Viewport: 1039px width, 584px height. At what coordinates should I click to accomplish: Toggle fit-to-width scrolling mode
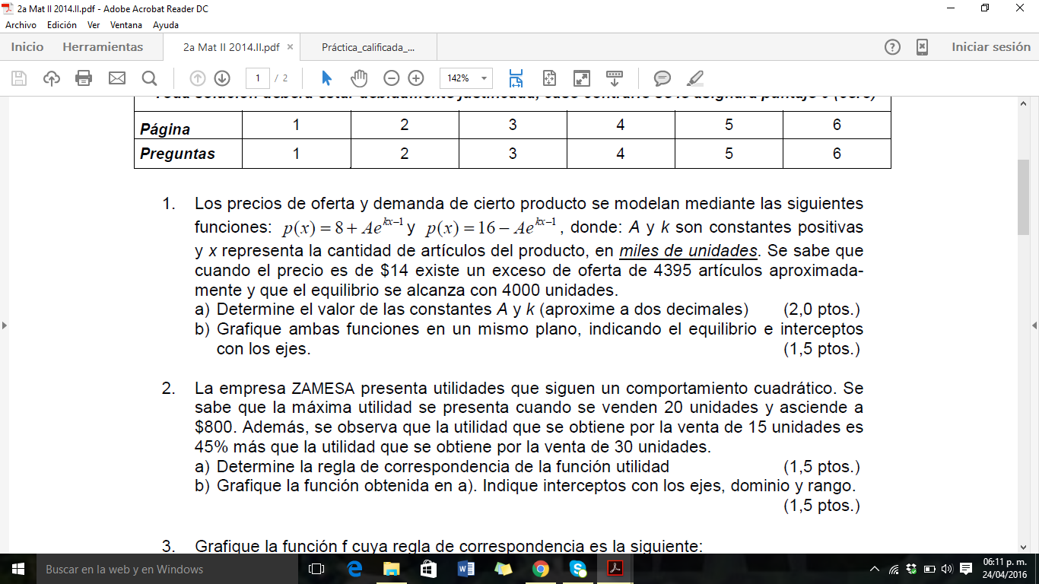click(x=516, y=78)
